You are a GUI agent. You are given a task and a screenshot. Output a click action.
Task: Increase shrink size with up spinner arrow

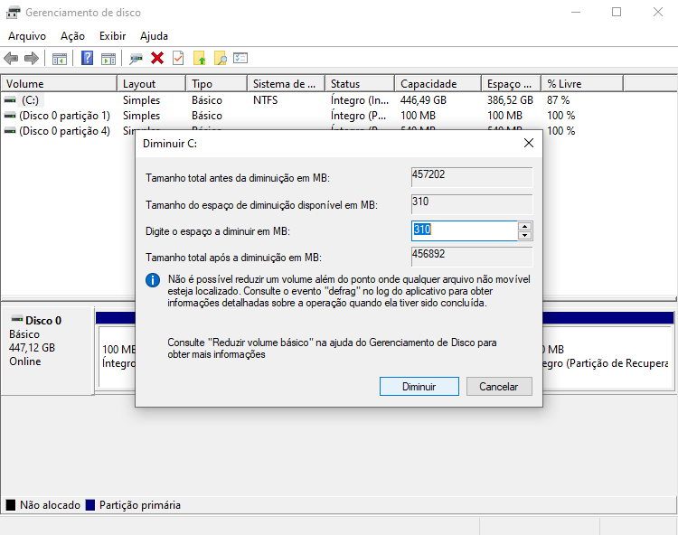[524, 226]
